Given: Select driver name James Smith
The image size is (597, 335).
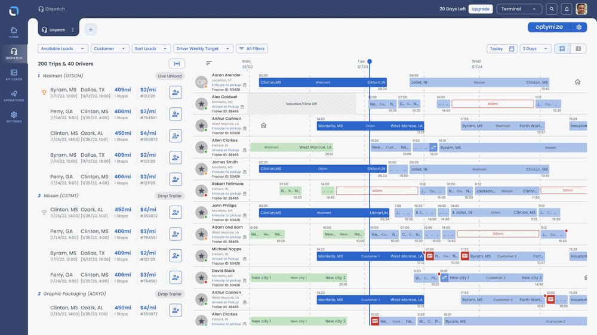Looking at the screenshot, I should [224, 162].
